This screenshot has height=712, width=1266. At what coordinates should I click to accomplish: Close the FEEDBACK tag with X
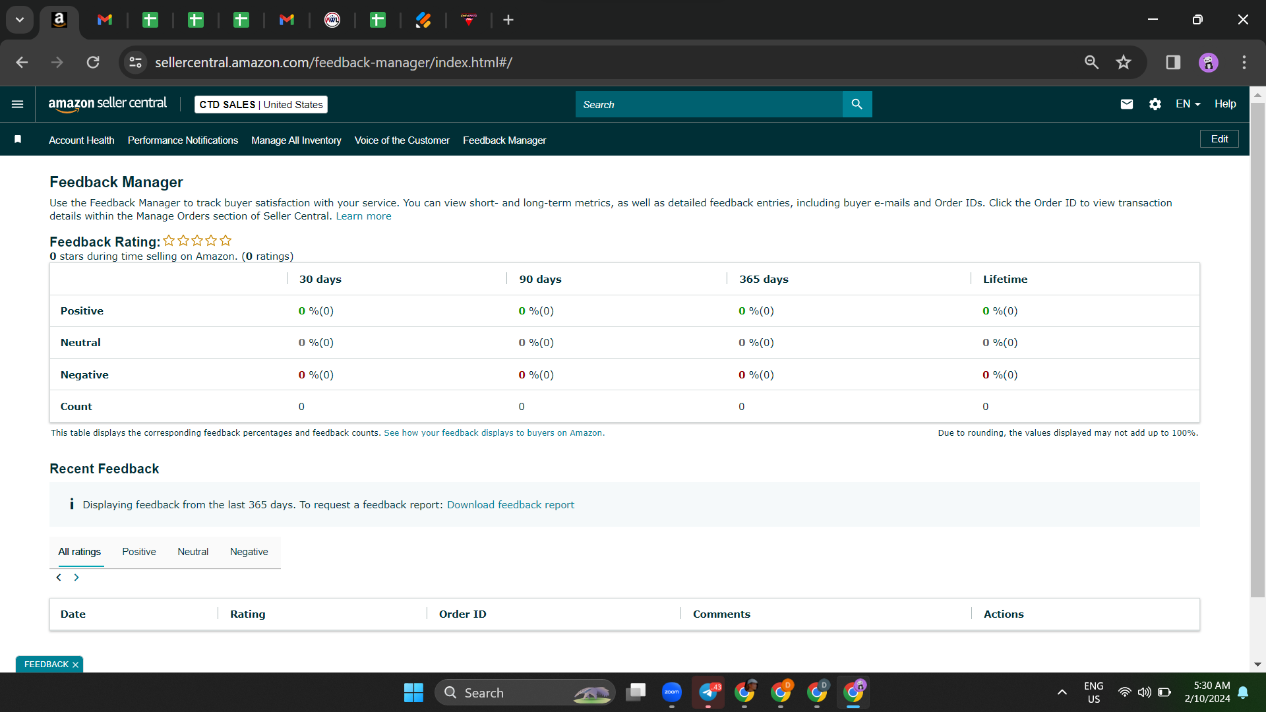point(75,665)
